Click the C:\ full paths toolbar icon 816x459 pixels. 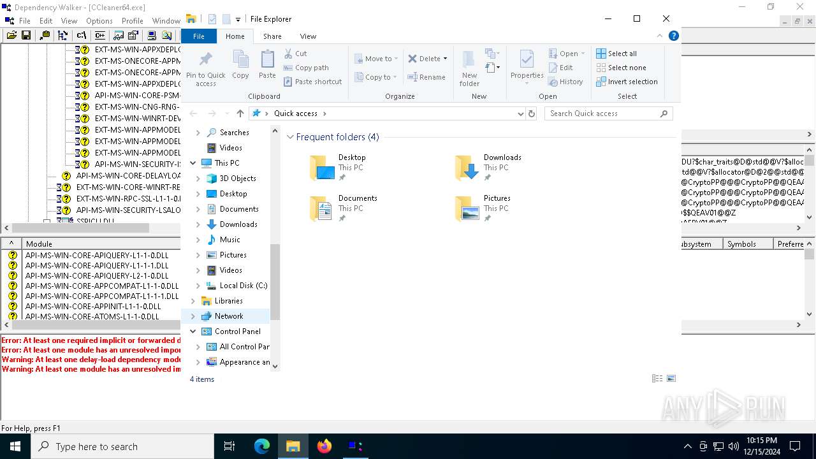click(x=81, y=36)
